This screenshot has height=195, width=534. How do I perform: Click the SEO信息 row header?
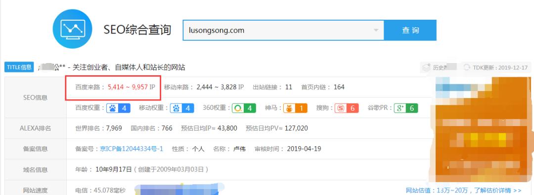(x=36, y=97)
